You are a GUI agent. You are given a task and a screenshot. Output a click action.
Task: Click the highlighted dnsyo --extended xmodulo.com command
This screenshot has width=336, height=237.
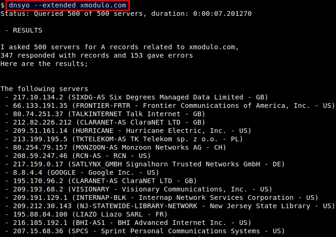coord(67,6)
